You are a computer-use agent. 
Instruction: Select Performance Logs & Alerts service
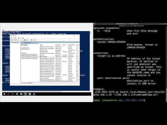coord(59,48)
